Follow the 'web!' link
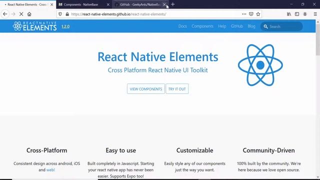 (x=50, y=170)
